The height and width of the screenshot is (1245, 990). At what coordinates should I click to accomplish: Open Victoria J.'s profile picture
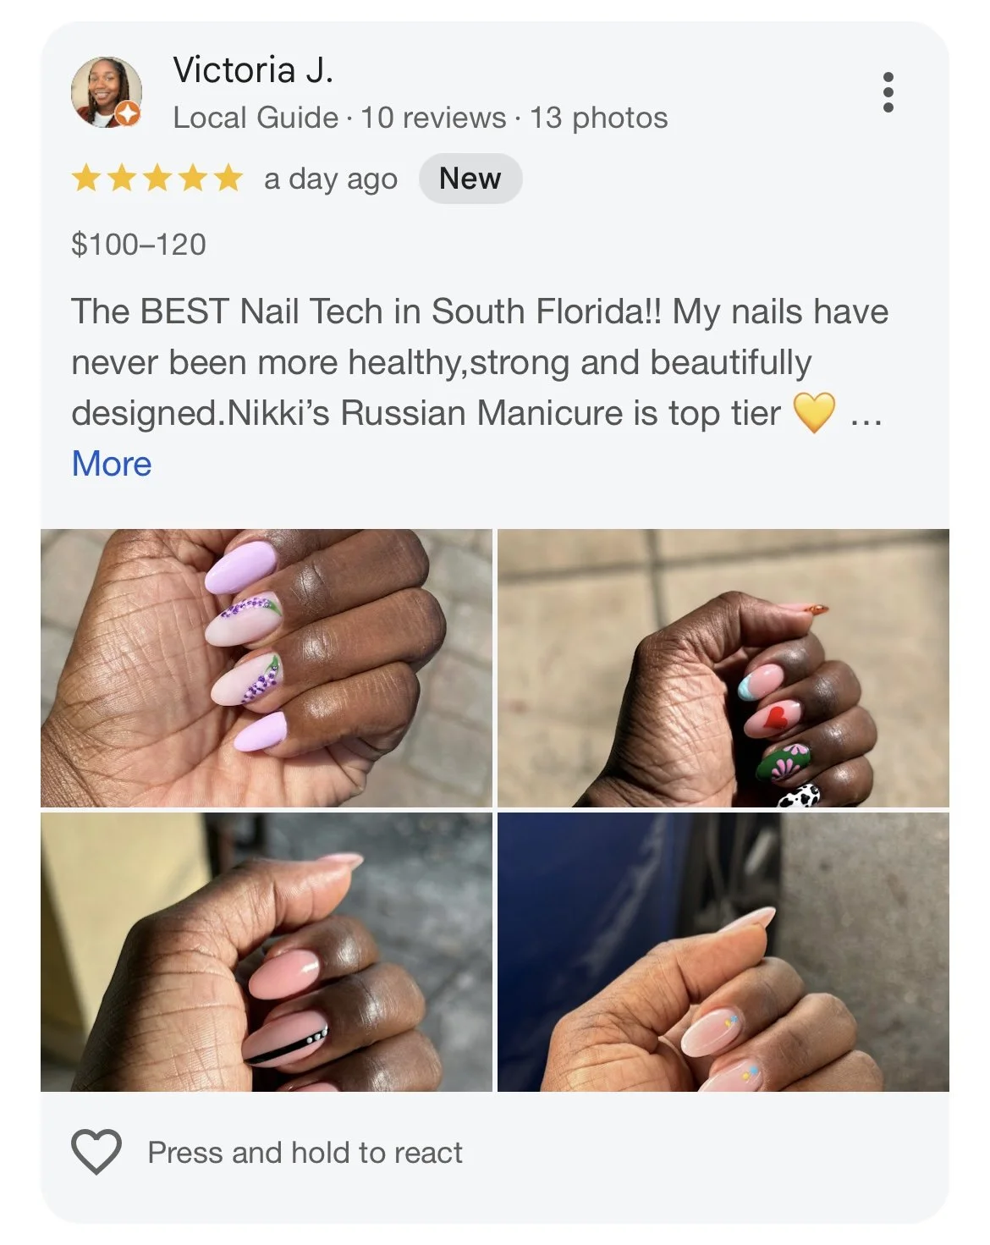click(106, 92)
